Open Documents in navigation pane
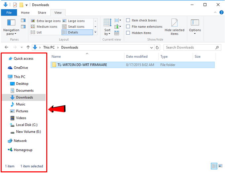 (22, 90)
